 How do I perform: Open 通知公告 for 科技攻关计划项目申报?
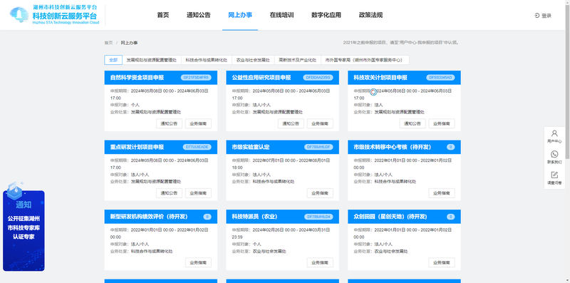pos(413,123)
